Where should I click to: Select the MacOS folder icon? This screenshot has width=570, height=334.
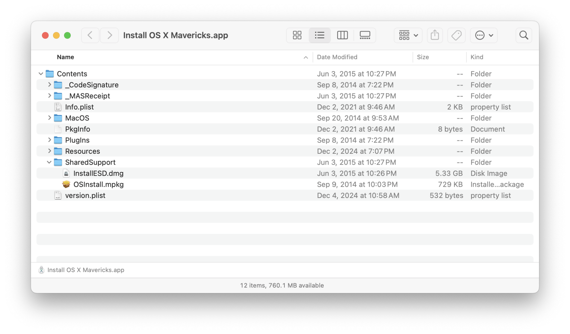(58, 118)
